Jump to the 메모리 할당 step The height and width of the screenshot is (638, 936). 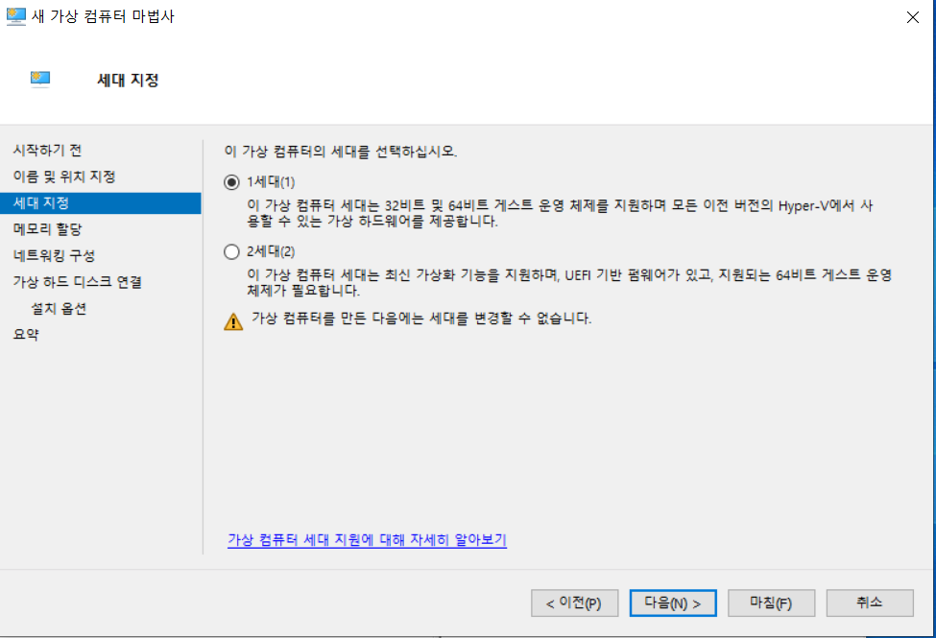(47, 229)
